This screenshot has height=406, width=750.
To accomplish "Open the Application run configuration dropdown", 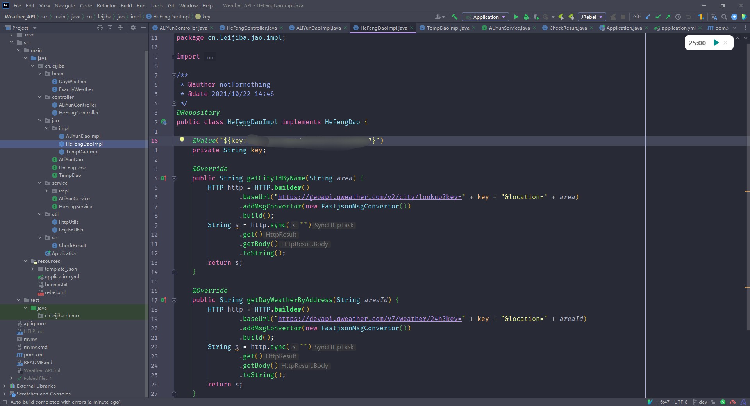I will click(x=486, y=17).
